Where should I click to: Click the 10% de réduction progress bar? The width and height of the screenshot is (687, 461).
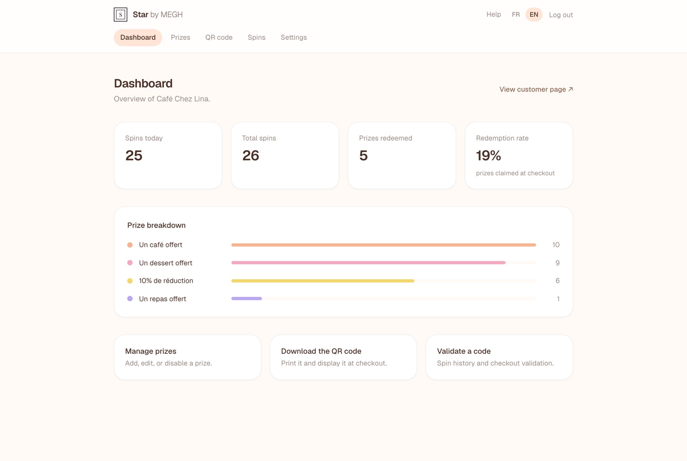[x=383, y=281]
